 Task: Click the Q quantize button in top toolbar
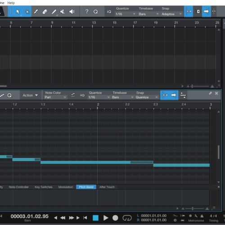95,12
